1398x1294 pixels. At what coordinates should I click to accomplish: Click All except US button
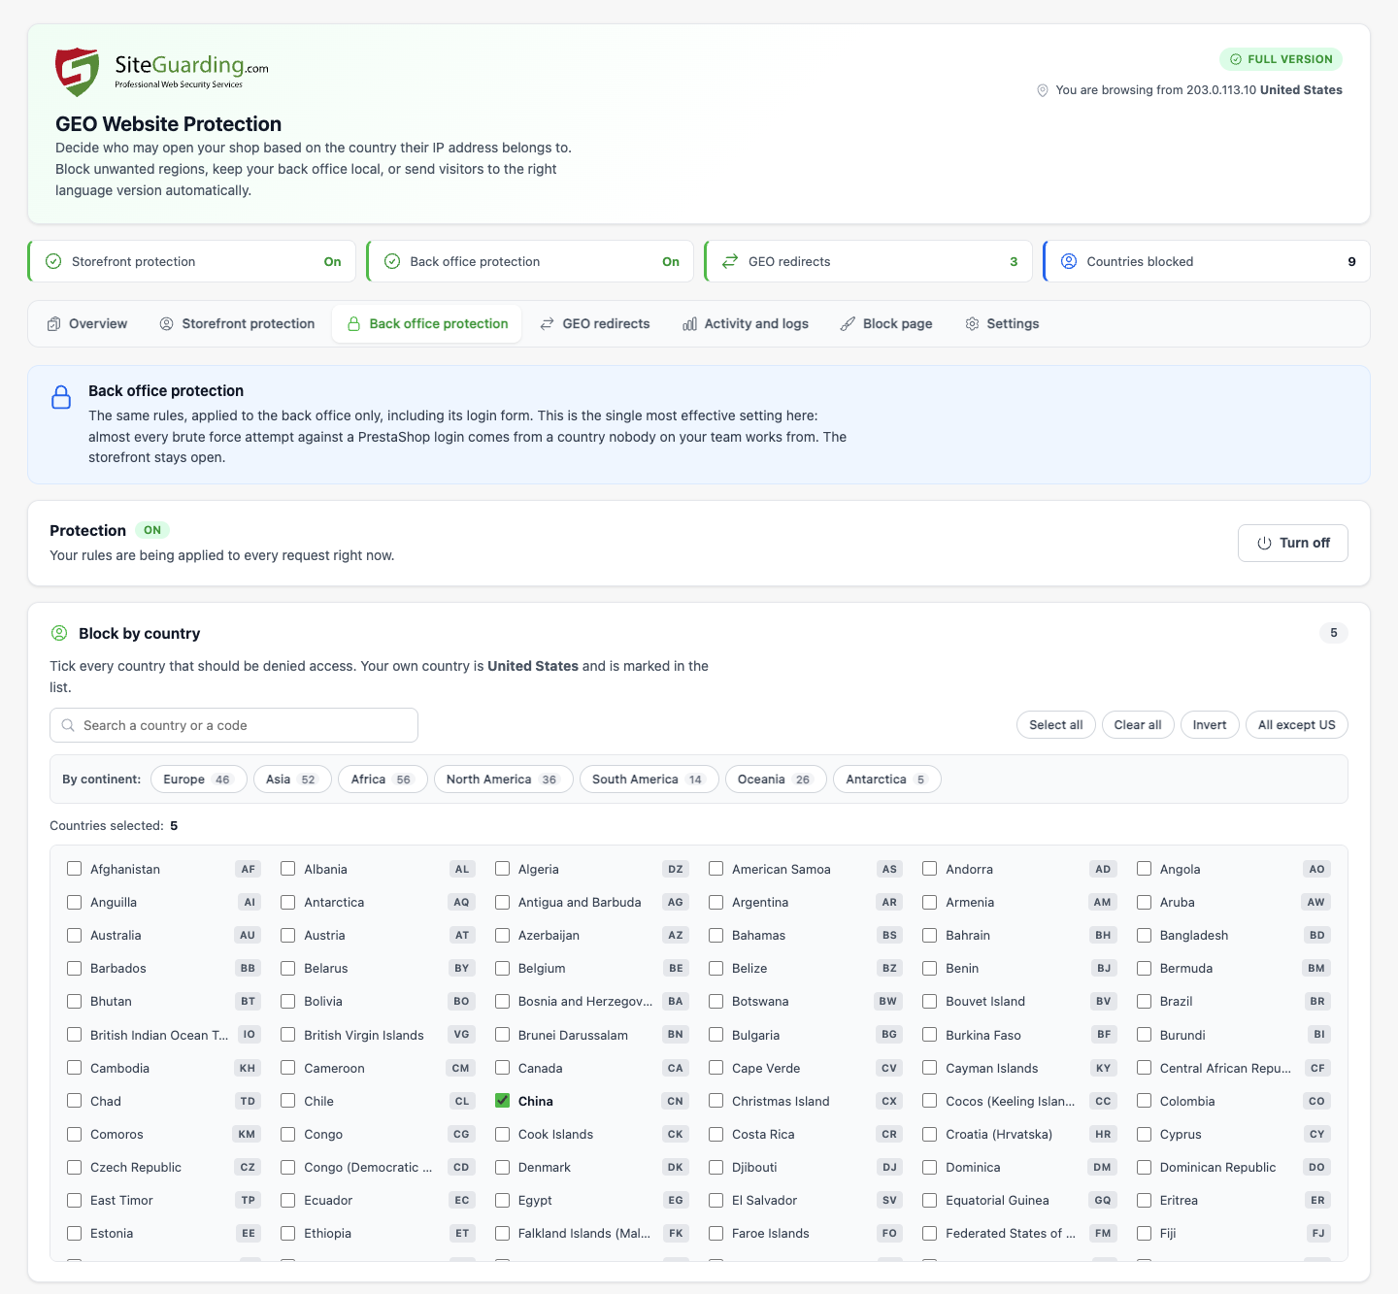pyautogui.click(x=1297, y=725)
